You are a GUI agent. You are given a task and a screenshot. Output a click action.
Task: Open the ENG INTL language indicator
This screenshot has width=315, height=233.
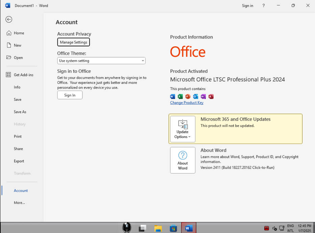click(x=290, y=228)
